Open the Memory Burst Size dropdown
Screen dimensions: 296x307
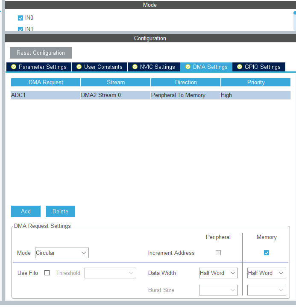click(x=267, y=290)
